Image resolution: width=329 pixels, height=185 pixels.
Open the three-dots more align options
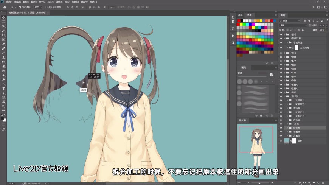click(112, 7)
